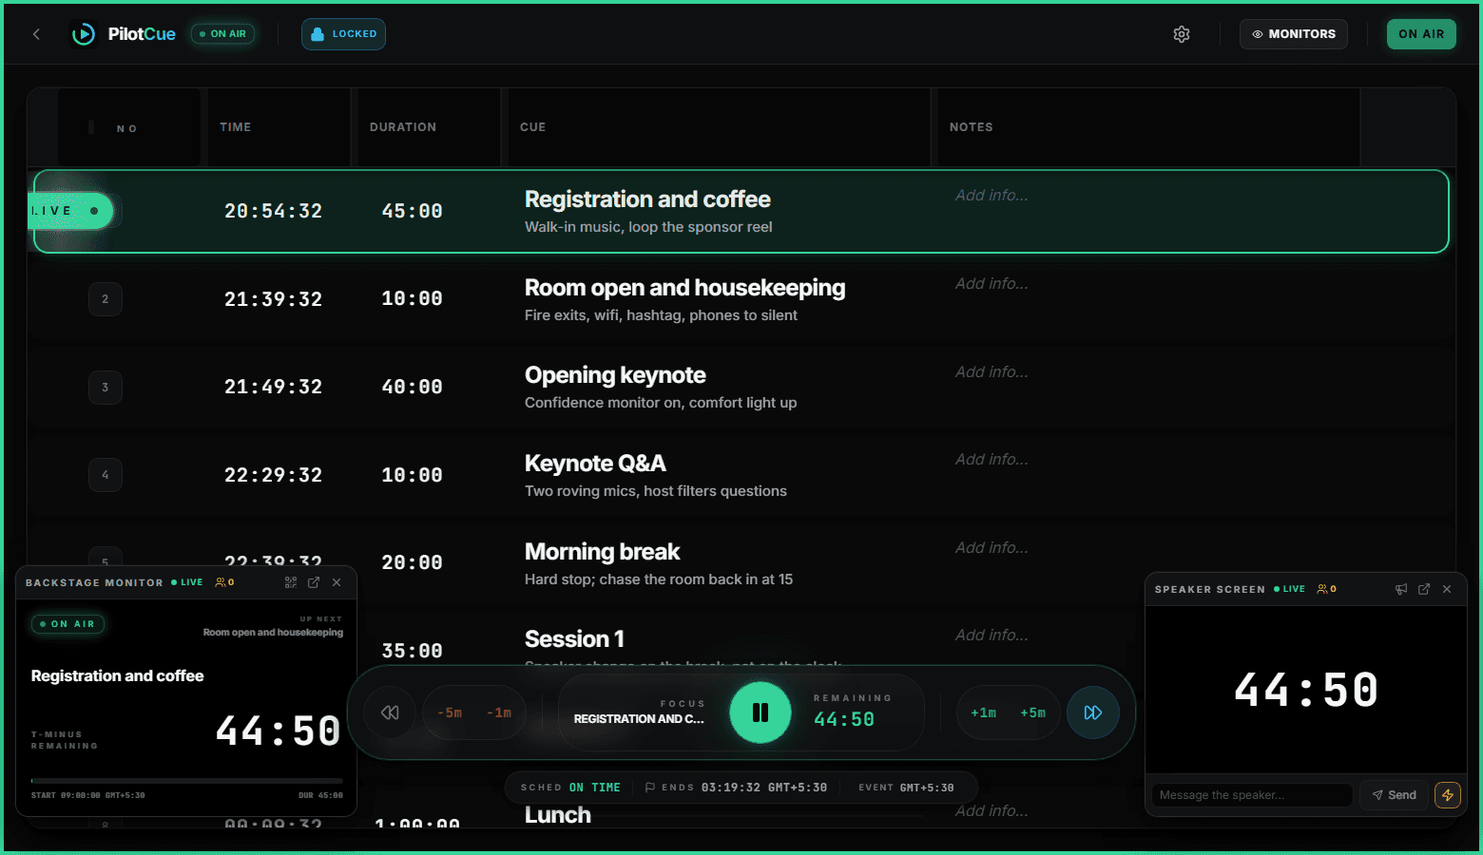Click the Speaker Screen 44:50 countdown
Image resolution: width=1483 pixels, height=855 pixels.
pyautogui.click(x=1306, y=690)
